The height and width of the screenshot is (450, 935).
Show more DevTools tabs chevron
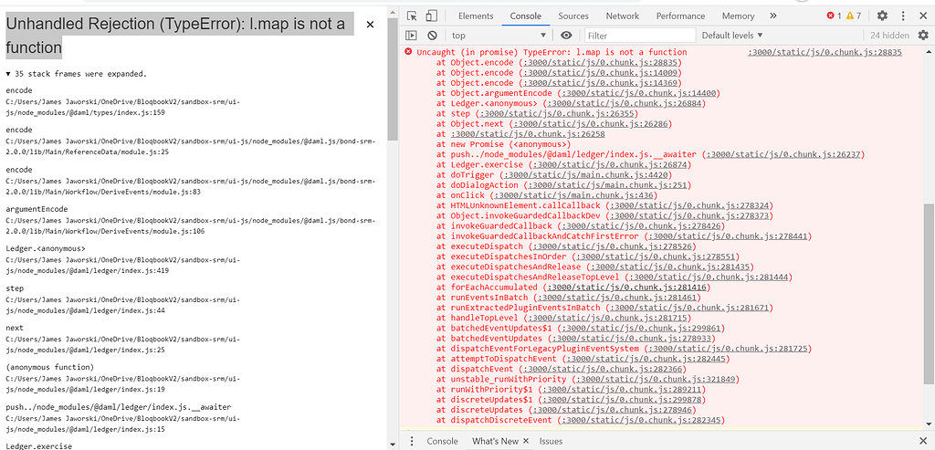pos(773,16)
